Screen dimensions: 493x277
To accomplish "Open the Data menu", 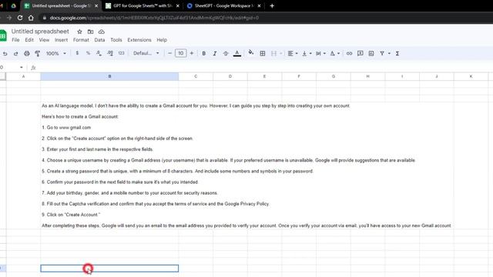I will [99, 40].
